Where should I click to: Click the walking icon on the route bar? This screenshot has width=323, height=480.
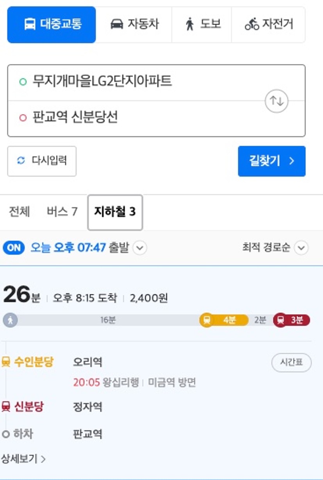(10, 320)
